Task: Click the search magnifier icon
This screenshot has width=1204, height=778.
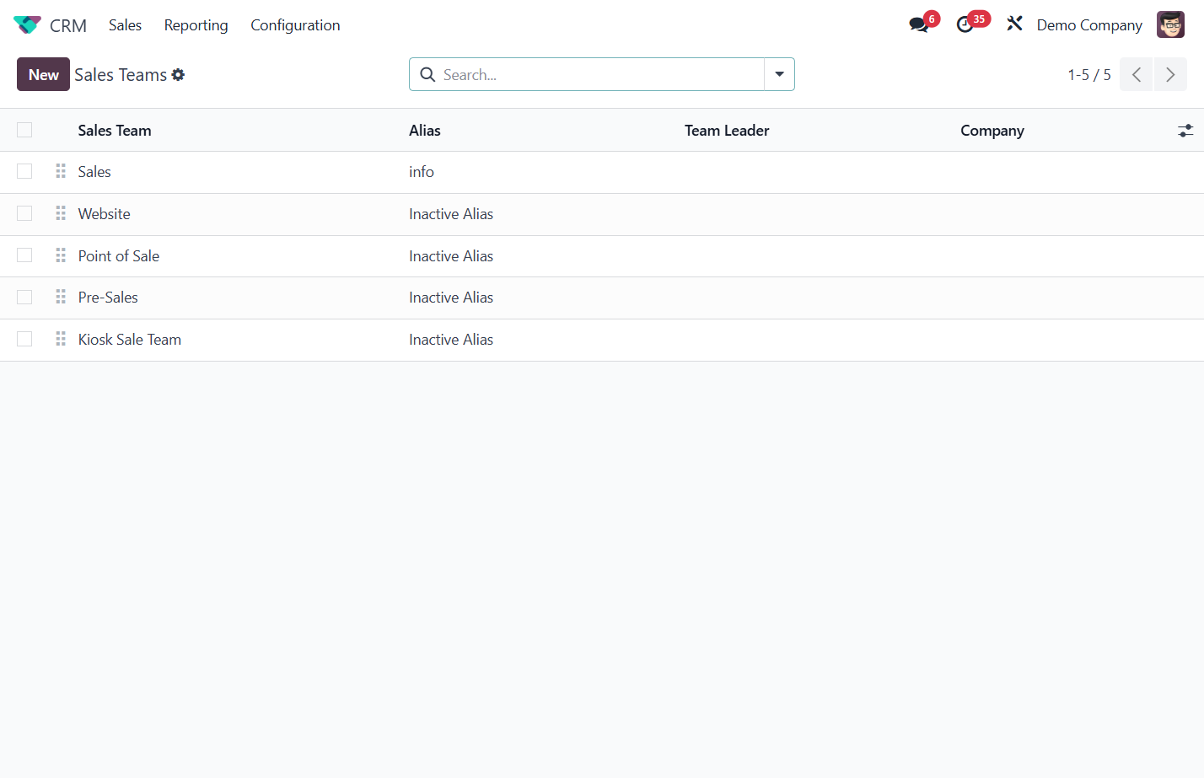Action: click(427, 75)
